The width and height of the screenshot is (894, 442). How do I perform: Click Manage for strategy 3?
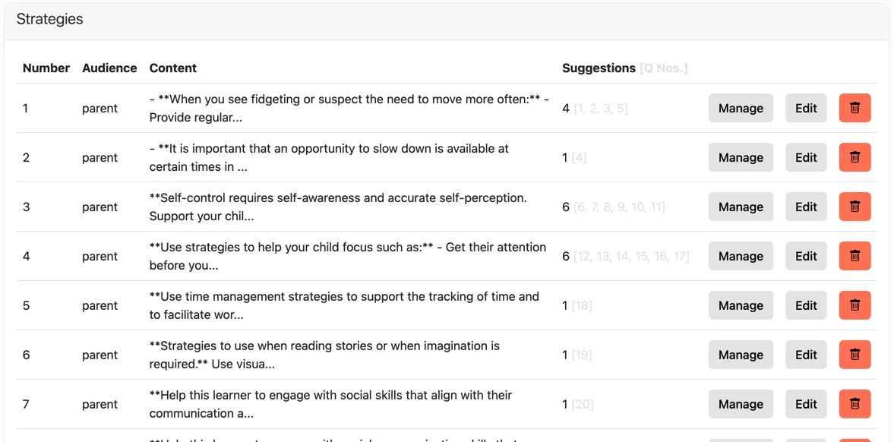(x=741, y=207)
